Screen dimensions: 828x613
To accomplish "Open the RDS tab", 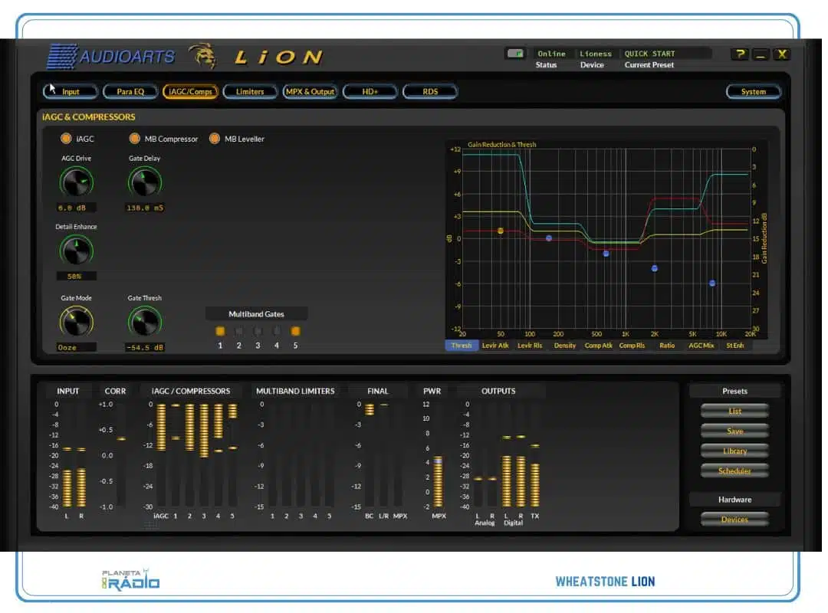I will (x=430, y=91).
